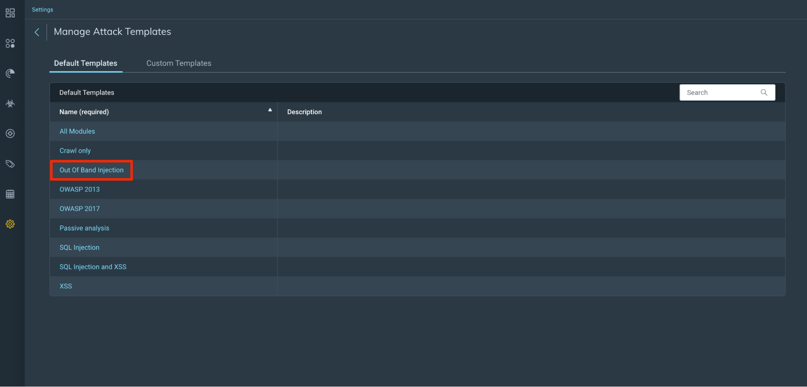Click the four-circles icon in sidebar
This screenshot has height=387, width=807.
pyautogui.click(x=10, y=44)
